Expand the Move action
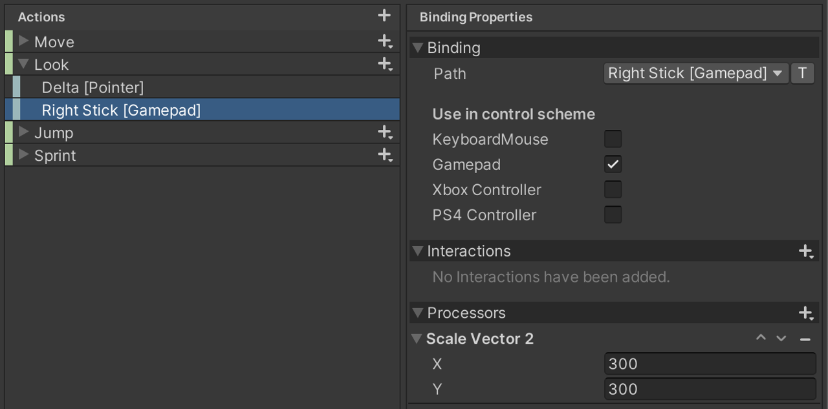The width and height of the screenshot is (828, 409). click(23, 41)
